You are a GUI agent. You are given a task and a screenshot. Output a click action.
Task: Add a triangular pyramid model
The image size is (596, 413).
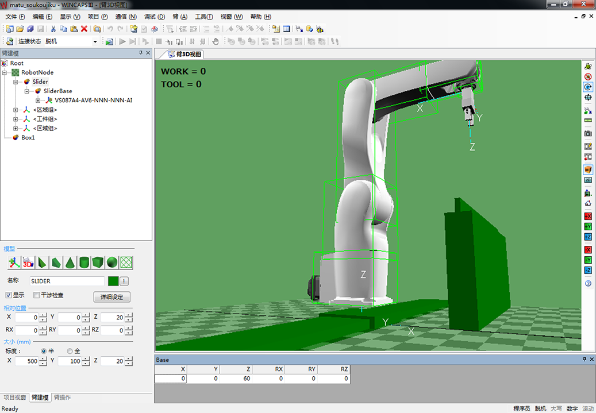click(42, 262)
